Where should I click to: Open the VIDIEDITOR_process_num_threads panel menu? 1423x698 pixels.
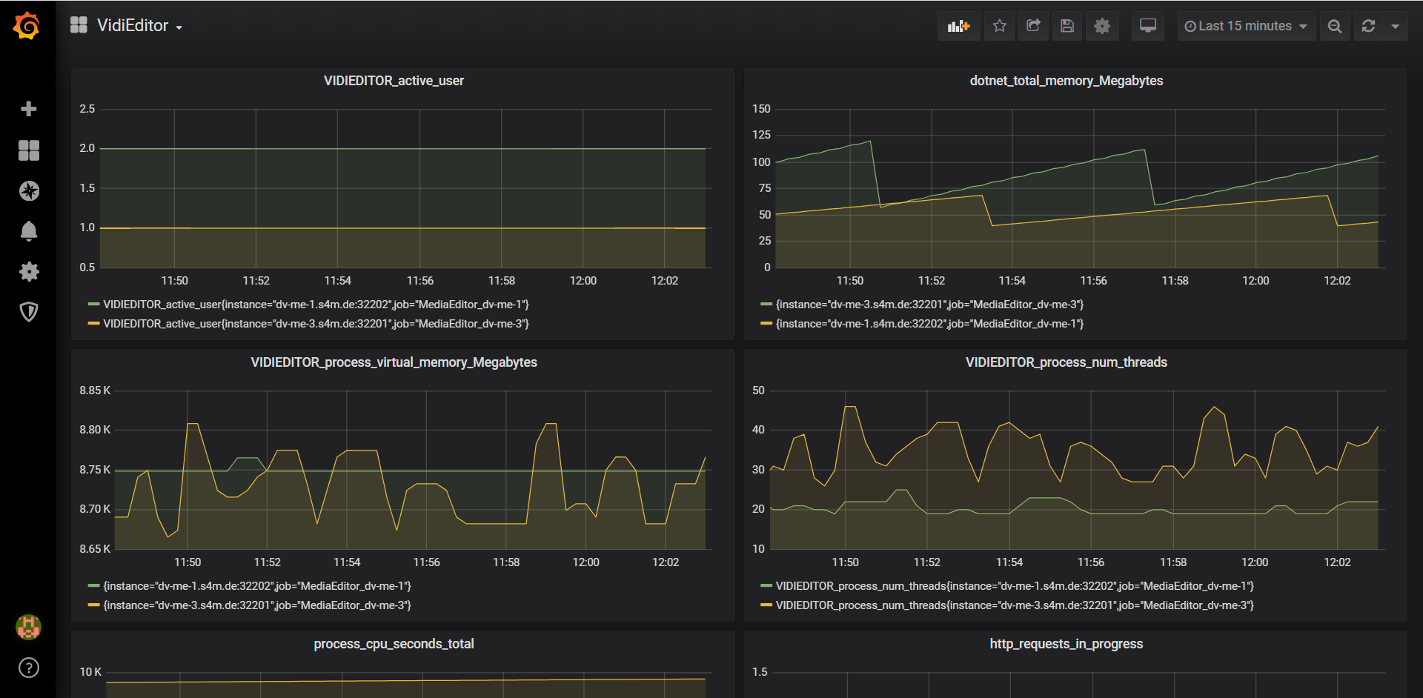point(1066,362)
